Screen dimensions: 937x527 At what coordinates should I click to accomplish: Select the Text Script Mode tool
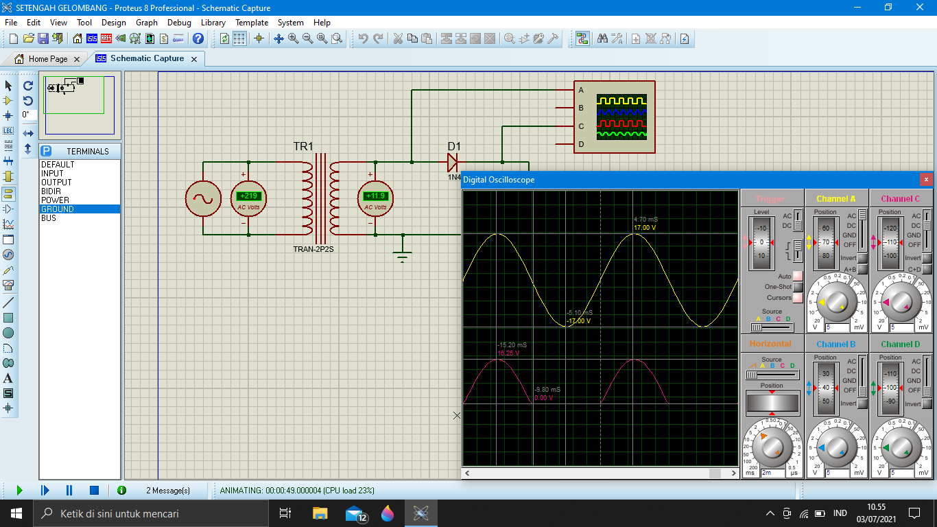coord(8,146)
